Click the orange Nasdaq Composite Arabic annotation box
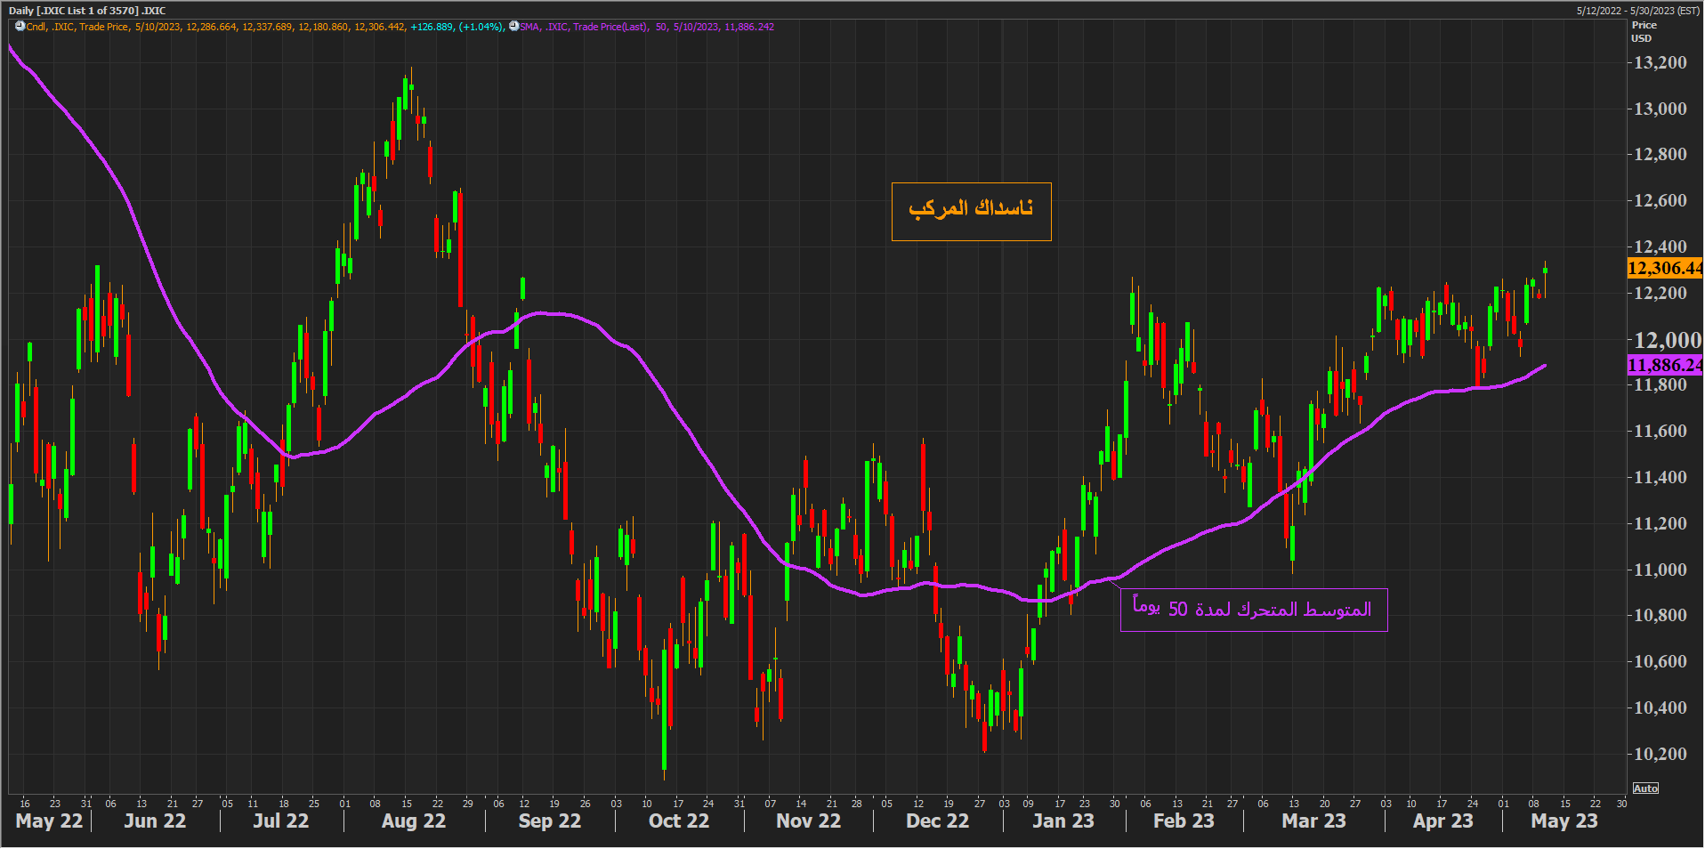1705x849 pixels. 971,212
